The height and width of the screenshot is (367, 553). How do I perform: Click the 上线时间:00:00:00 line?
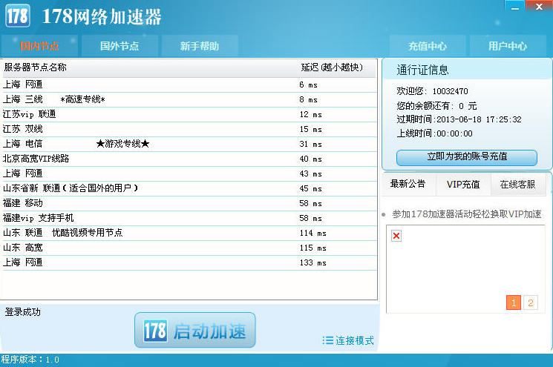coord(434,133)
